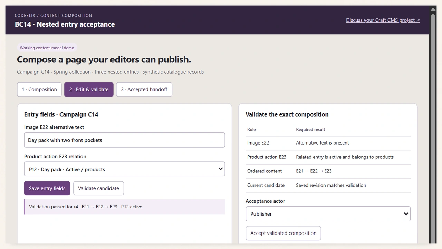
Task: Click 'Alternative text is present' result
Action: tap(323, 143)
